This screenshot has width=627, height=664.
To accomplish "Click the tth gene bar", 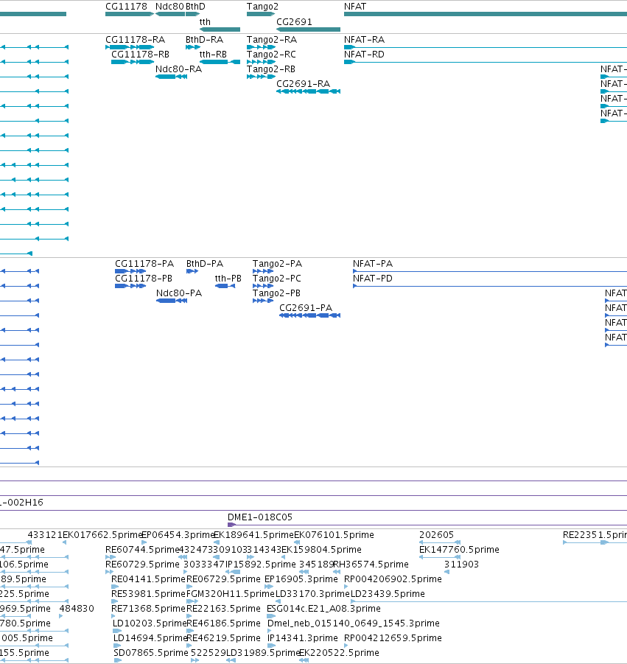I will pos(220,29).
